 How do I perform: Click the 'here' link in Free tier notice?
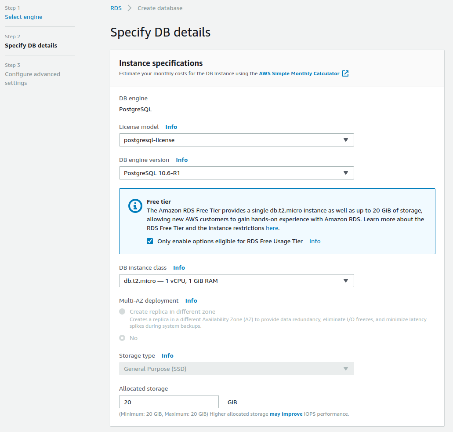(272, 228)
